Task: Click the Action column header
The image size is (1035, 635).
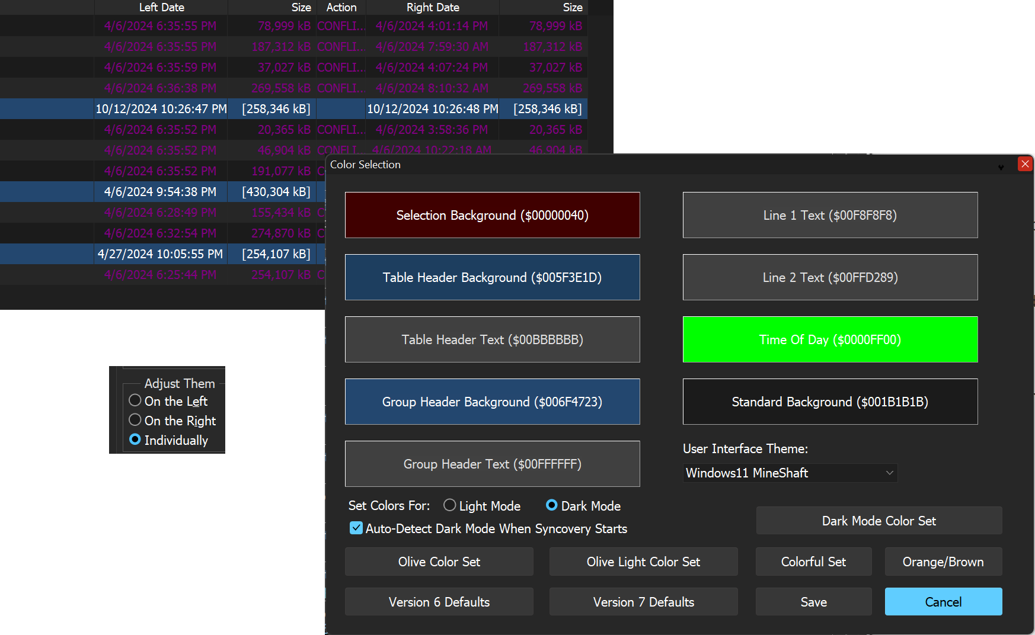Action: 341,7
